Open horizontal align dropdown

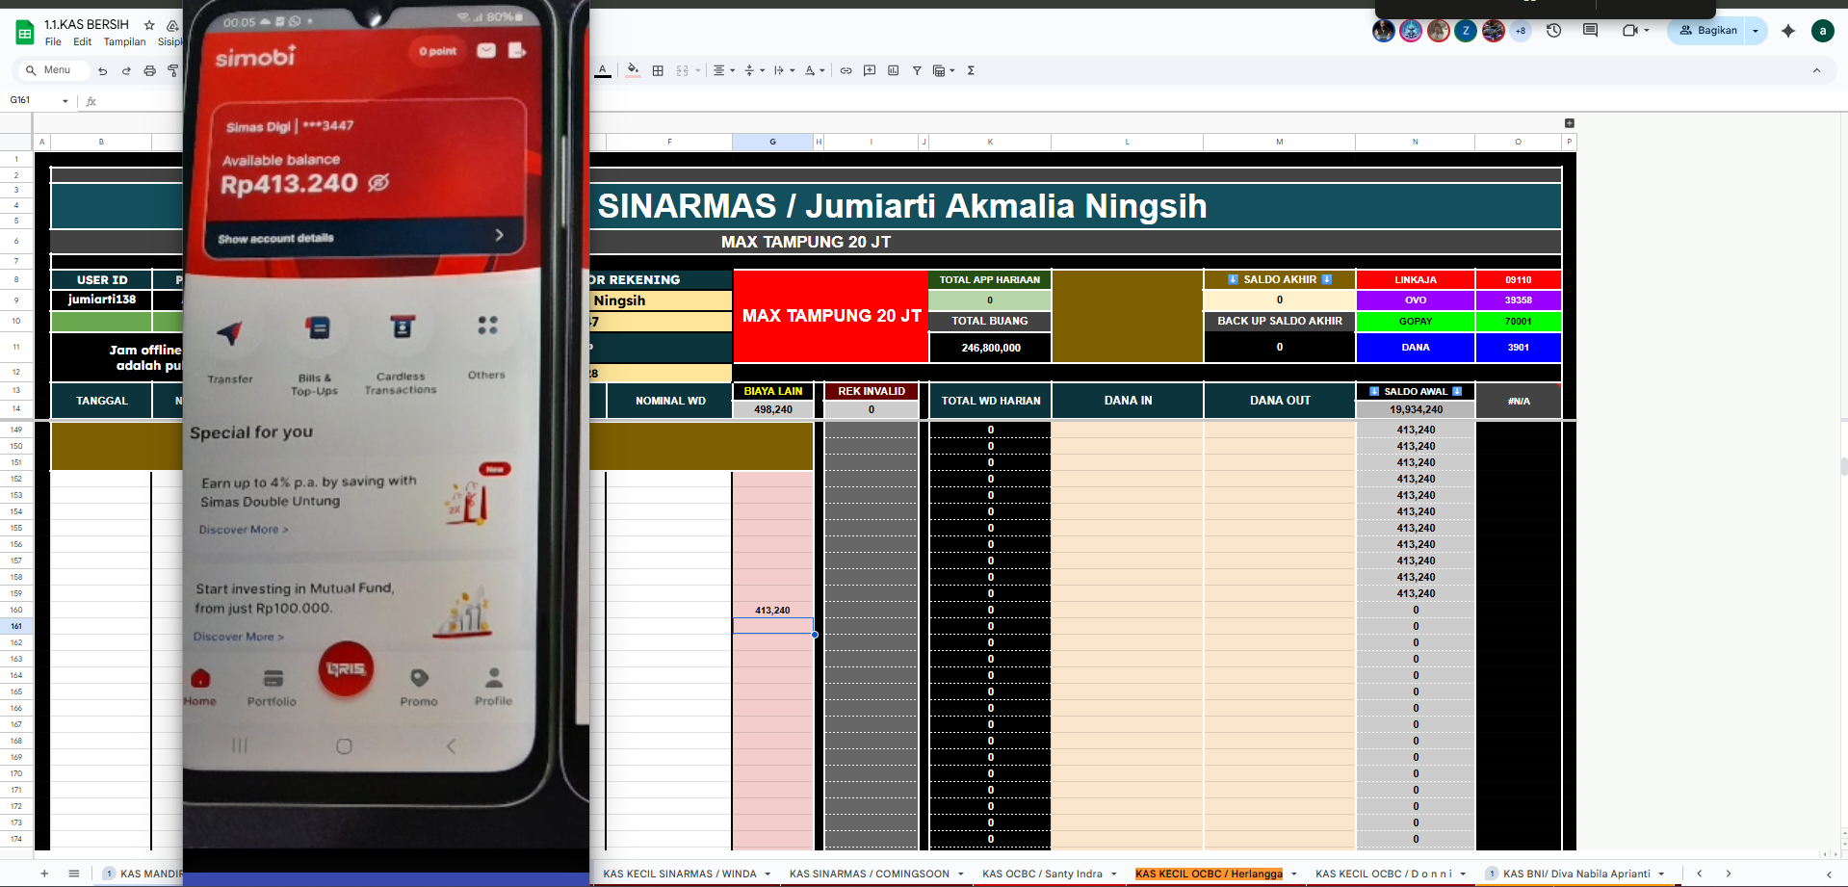click(x=724, y=70)
